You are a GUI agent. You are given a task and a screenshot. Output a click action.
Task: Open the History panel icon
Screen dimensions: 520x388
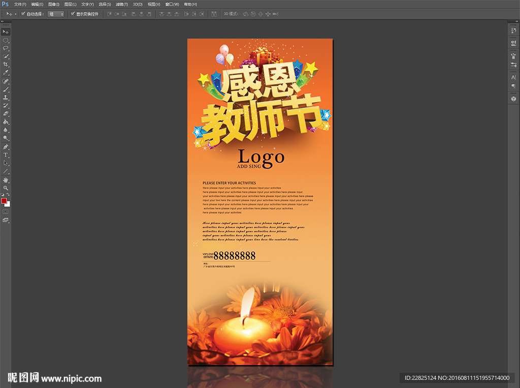(x=513, y=31)
